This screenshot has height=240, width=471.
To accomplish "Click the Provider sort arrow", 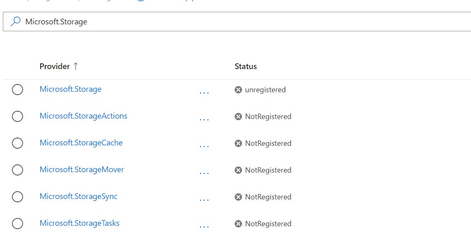I will pos(76,66).
